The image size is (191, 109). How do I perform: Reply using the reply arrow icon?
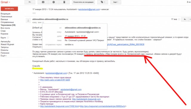(x=185, y=19)
